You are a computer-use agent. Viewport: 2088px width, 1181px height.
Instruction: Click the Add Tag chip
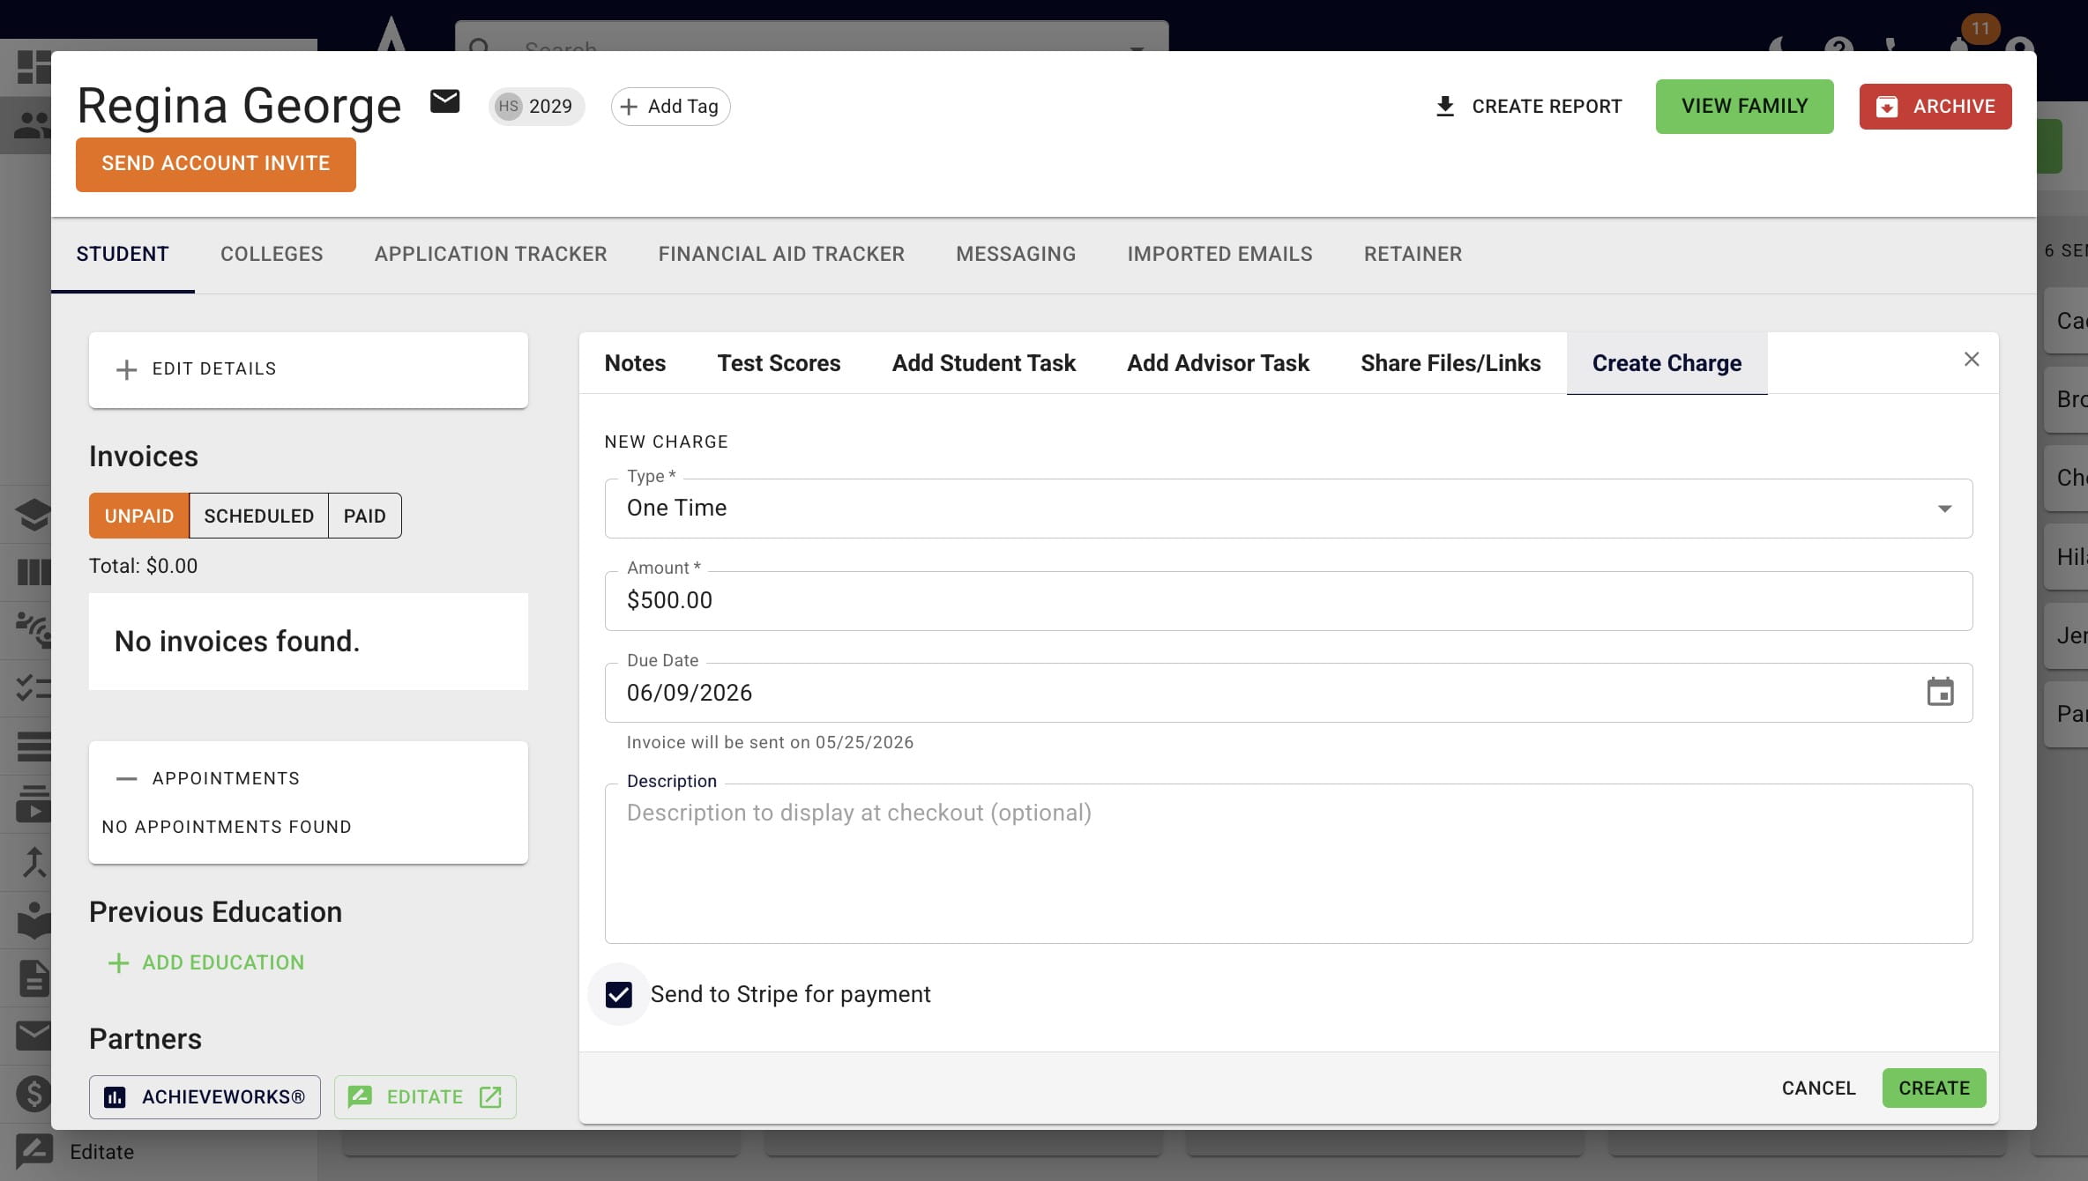670,107
